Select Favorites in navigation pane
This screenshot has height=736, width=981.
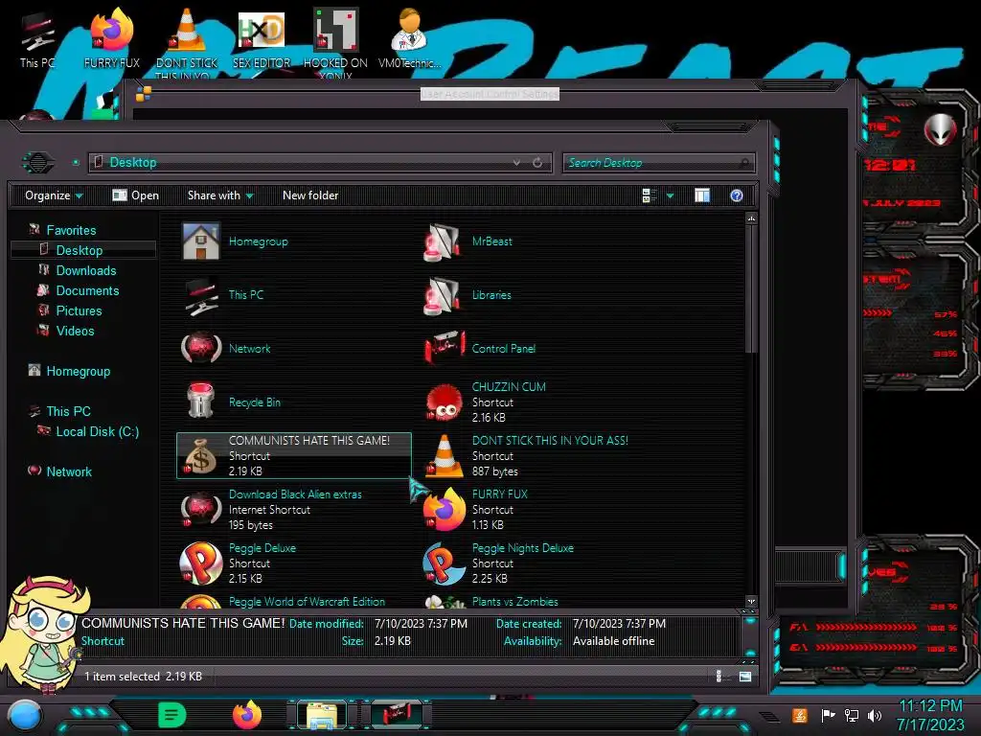tap(71, 230)
